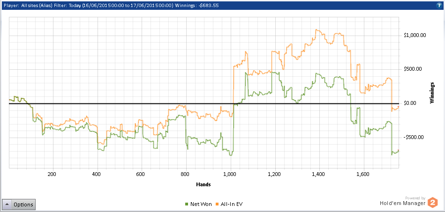Click the $1,000.00 axis label
The height and width of the screenshot is (212, 445).
point(415,35)
